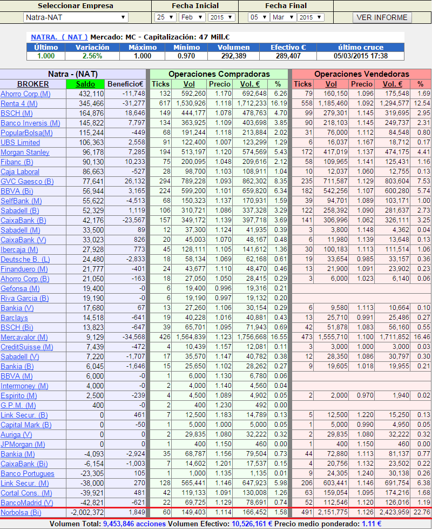Open the Link Secur. (B) broker link

[24, 415]
